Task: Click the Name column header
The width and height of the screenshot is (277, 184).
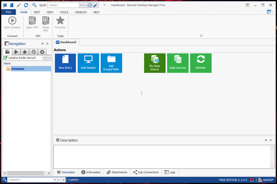Action: pyautogui.click(x=27, y=63)
